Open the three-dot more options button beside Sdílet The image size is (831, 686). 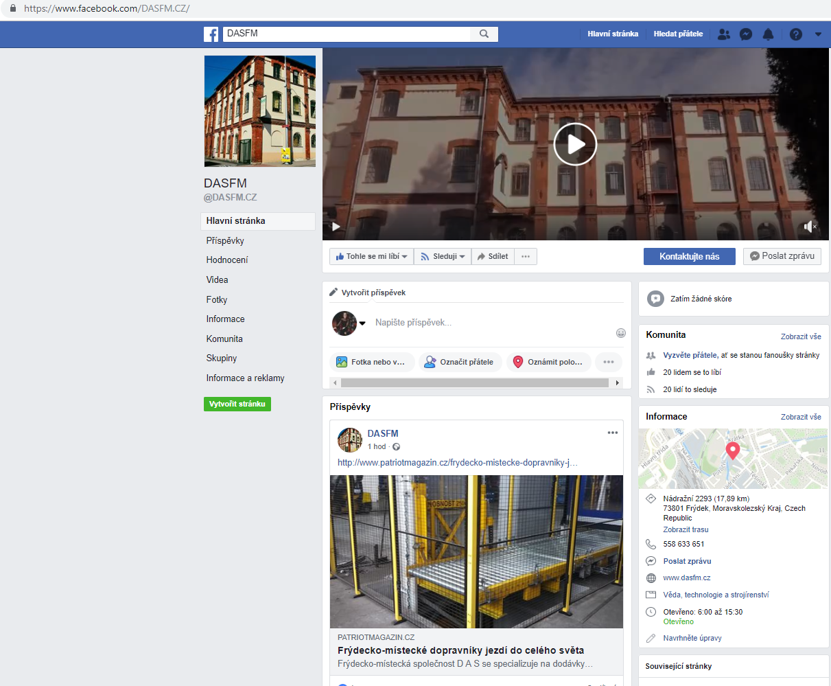click(526, 257)
